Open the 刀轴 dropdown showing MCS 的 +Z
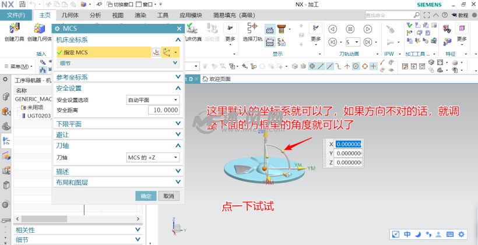Viewport: 478px width, 245px height. tap(153, 158)
